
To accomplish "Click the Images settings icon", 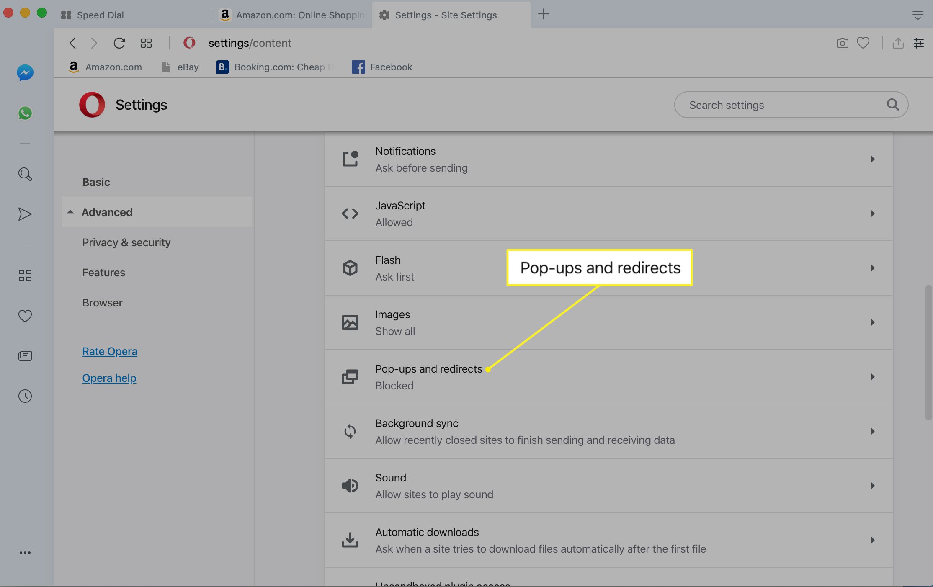I will (350, 322).
